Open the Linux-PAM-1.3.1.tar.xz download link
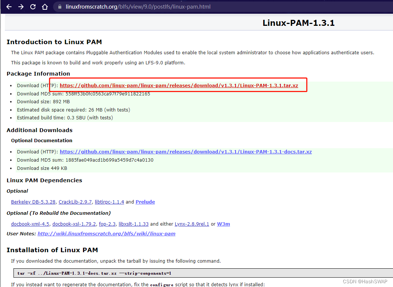The height and width of the screenshot is (287, 393). point(179,86)
